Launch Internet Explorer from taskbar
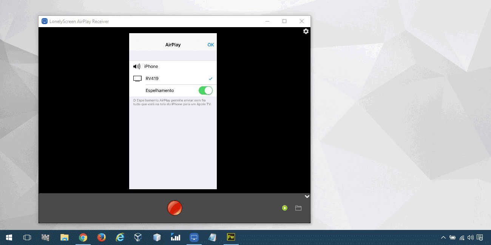The image size is (491, 245). (x=120, y=237)
